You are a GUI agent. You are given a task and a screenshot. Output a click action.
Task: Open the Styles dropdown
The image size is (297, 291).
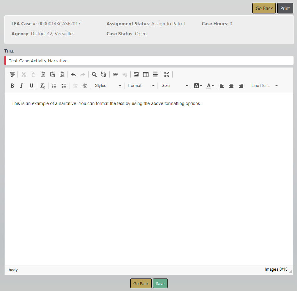108,86
